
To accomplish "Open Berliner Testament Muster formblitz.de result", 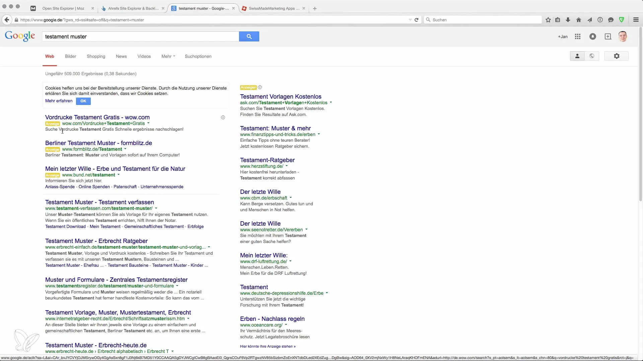I will (98, 143).
